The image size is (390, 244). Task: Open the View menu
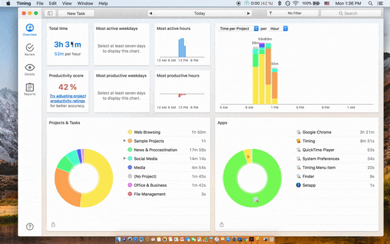67,3
